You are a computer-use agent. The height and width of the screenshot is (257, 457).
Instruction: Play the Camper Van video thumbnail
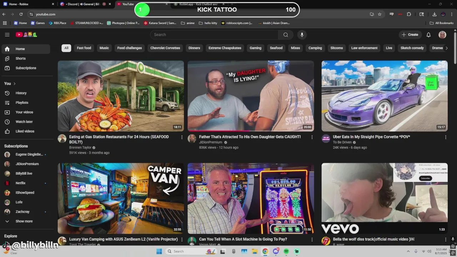click(121, 198)
